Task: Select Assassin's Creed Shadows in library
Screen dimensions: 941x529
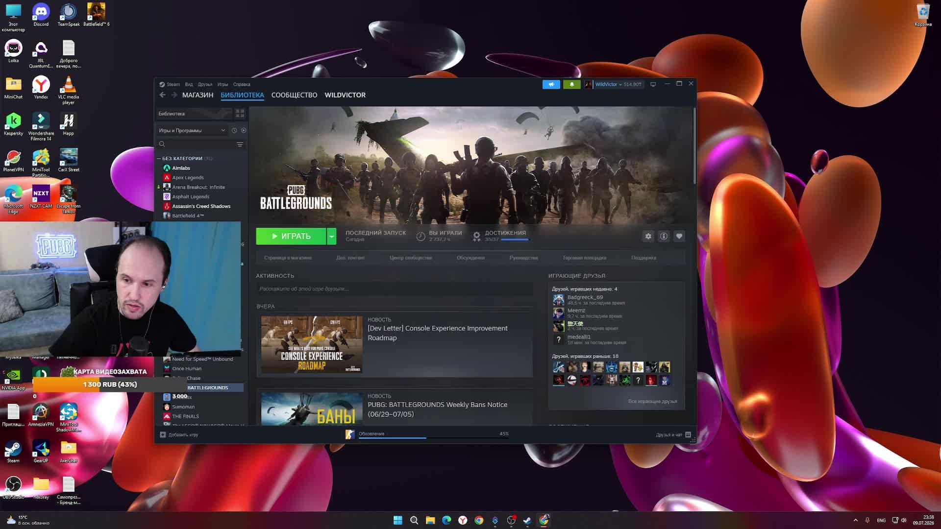Action: click(x=201, y=206)
